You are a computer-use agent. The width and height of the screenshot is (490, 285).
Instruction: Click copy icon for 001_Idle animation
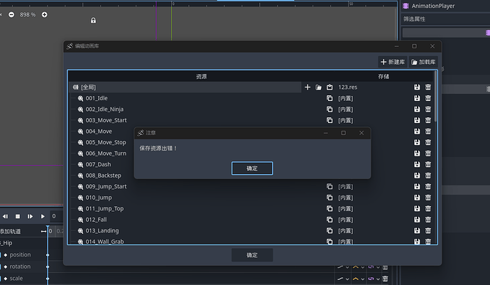[330, 98]
